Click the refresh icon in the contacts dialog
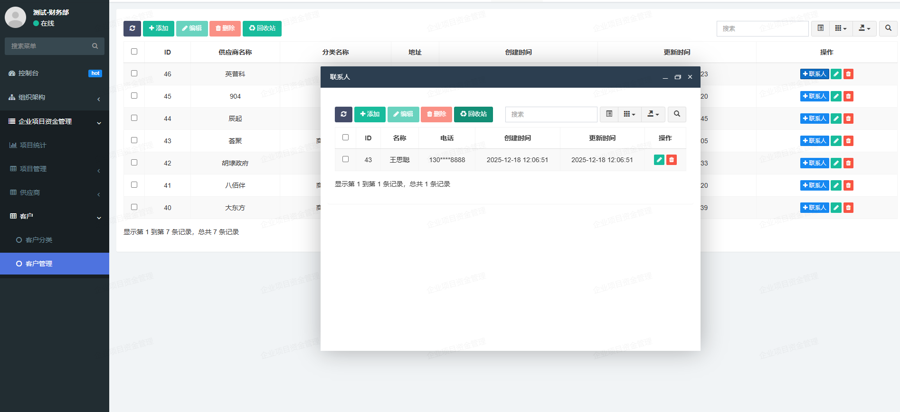Viewport: 900px width, 412px height. pos(343,114)
